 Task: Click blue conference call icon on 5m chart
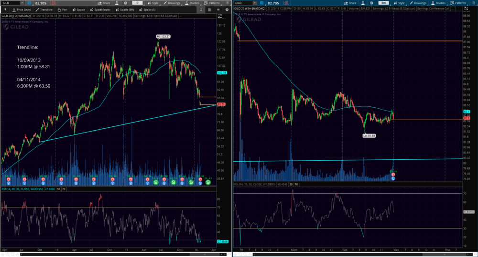(393, 178)
